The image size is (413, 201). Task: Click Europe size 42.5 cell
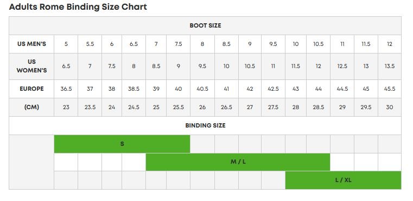pos(273,89)
